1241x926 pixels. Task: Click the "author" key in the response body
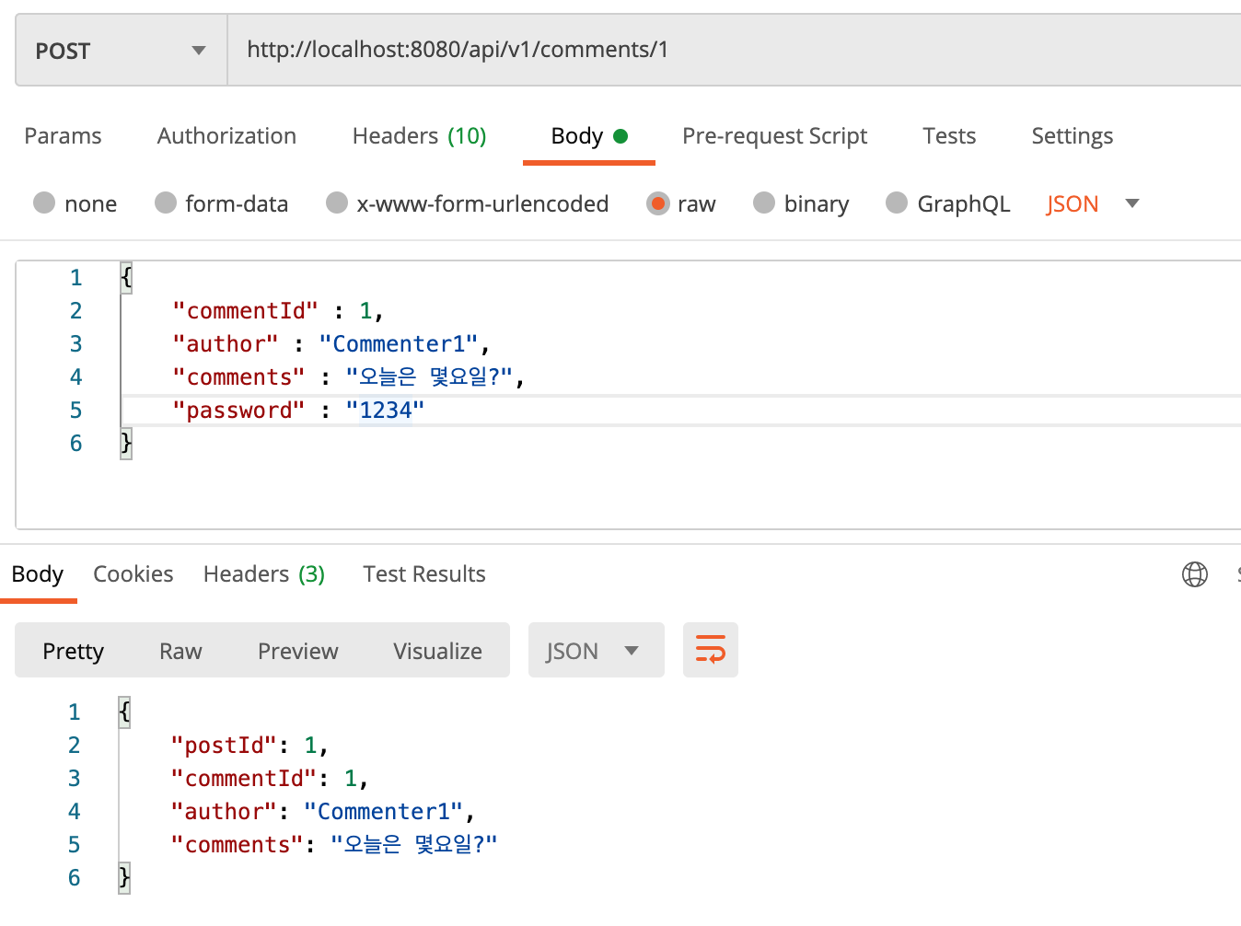point(224,812)
